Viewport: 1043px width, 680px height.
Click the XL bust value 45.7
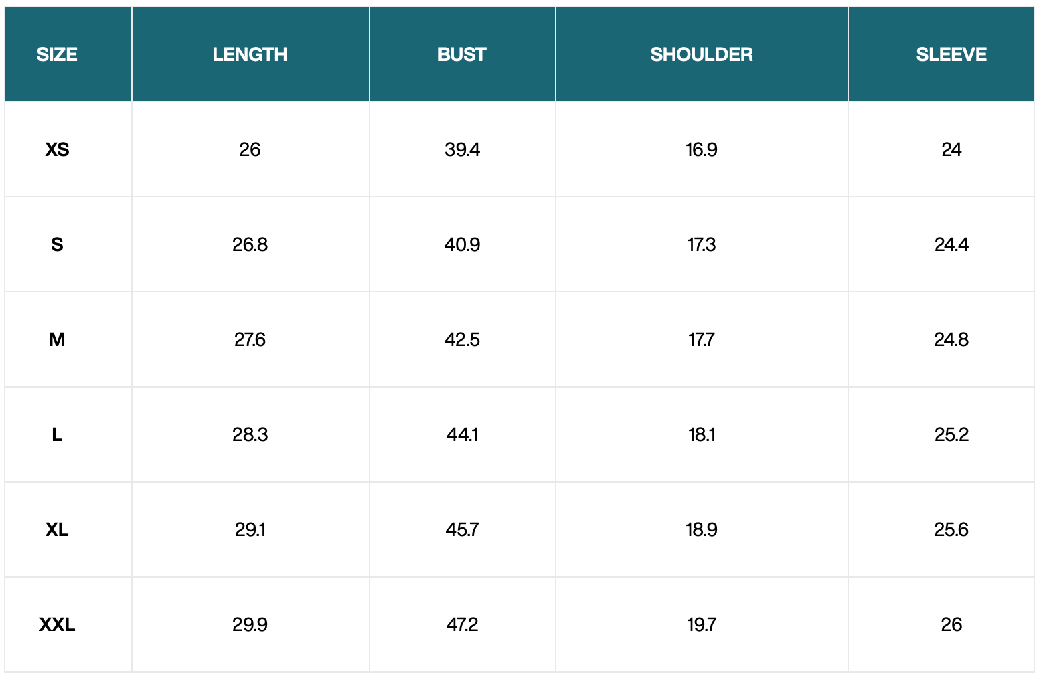click(462, 529)
